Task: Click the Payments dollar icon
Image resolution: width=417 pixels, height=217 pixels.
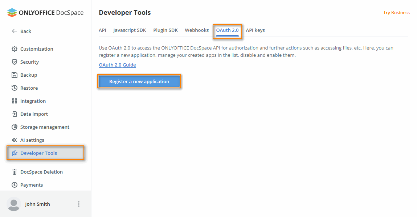Action: click(x=14, y=185)
